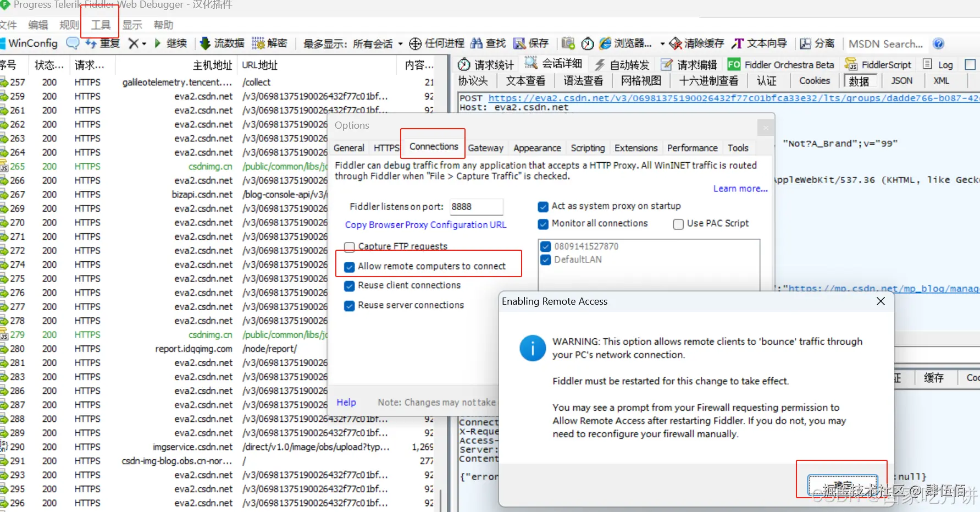The image size is (980, 512).
Task: Open the Fiddler Orchestra Beta tab
Action: pos(780,64)
